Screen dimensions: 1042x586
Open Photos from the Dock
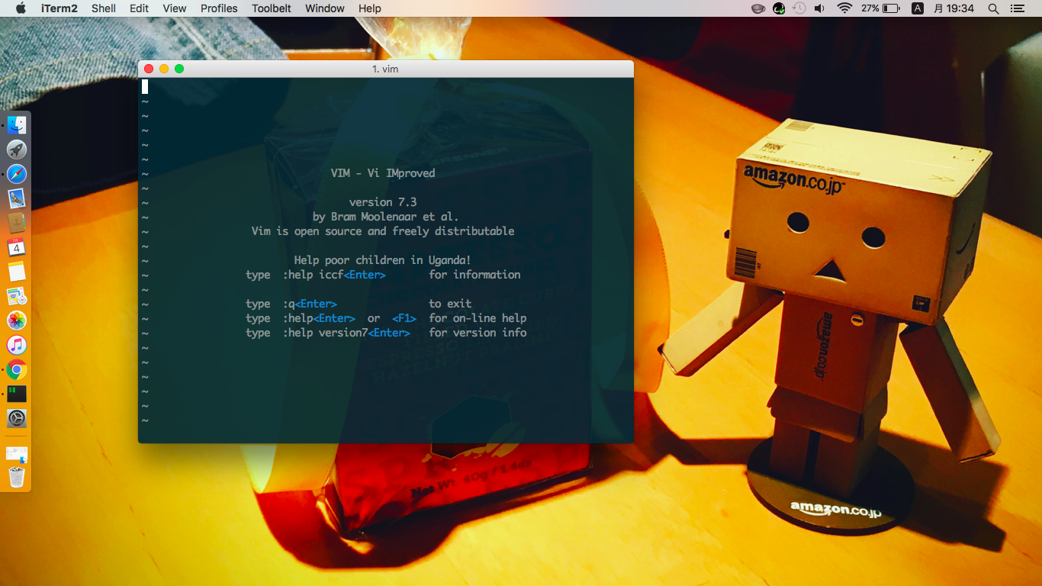(17, 320)
